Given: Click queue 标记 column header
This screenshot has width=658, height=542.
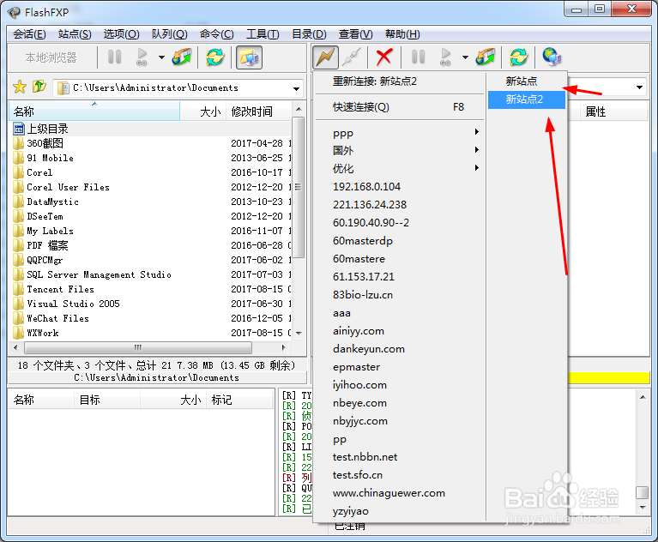Looking at the screenshot, I should [239, 400].
